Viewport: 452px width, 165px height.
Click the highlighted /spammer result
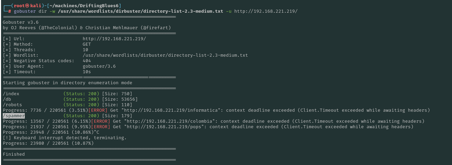click(14, 116)
